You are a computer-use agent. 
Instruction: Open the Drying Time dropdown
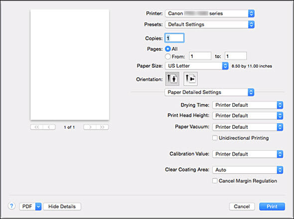point(248,105)
